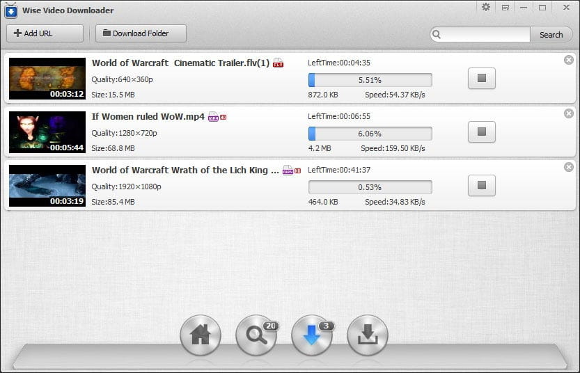The image size is (580, 373).
Task: Stop the Cinematic Trailer download
Action: tap(481, 79)
